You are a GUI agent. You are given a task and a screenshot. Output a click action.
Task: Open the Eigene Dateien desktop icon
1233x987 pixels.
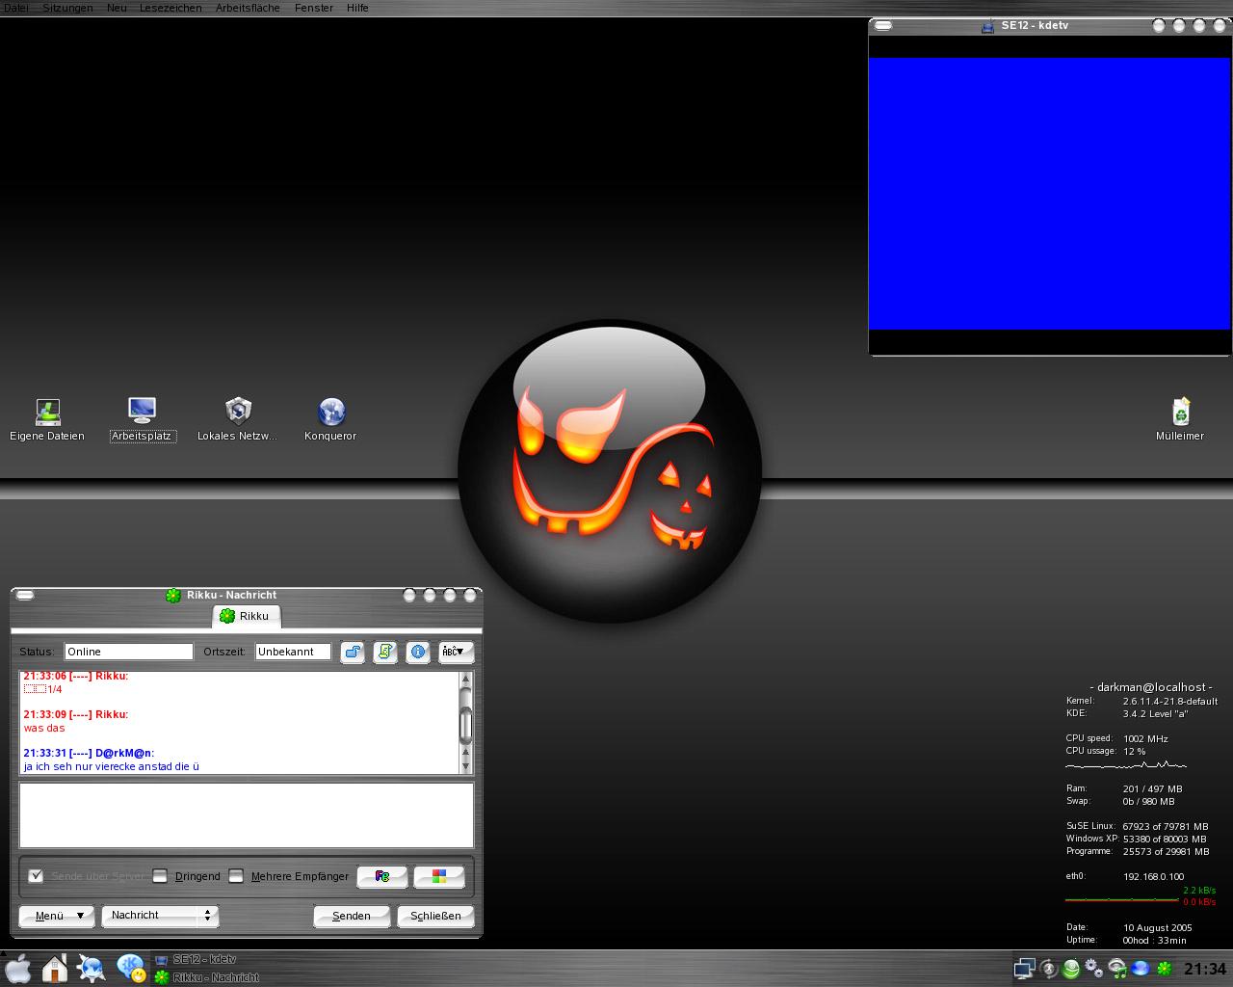pos(47,420)
